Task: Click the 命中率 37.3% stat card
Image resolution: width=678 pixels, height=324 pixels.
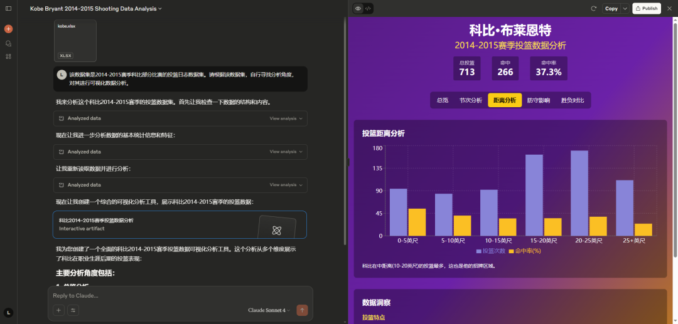Action: click(549, 68)
